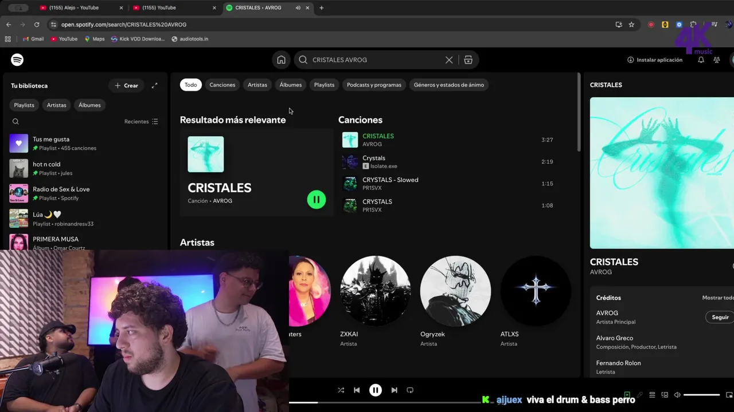This screenshot has width=734, height=412.
Task: Clear the search text with X icon
Action: point(449,60)
